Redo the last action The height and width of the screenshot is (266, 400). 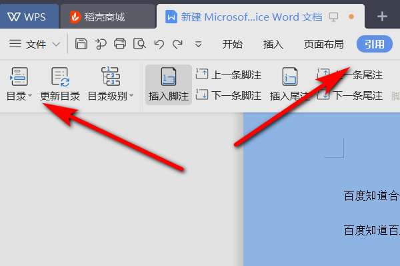tap(177, 44)
